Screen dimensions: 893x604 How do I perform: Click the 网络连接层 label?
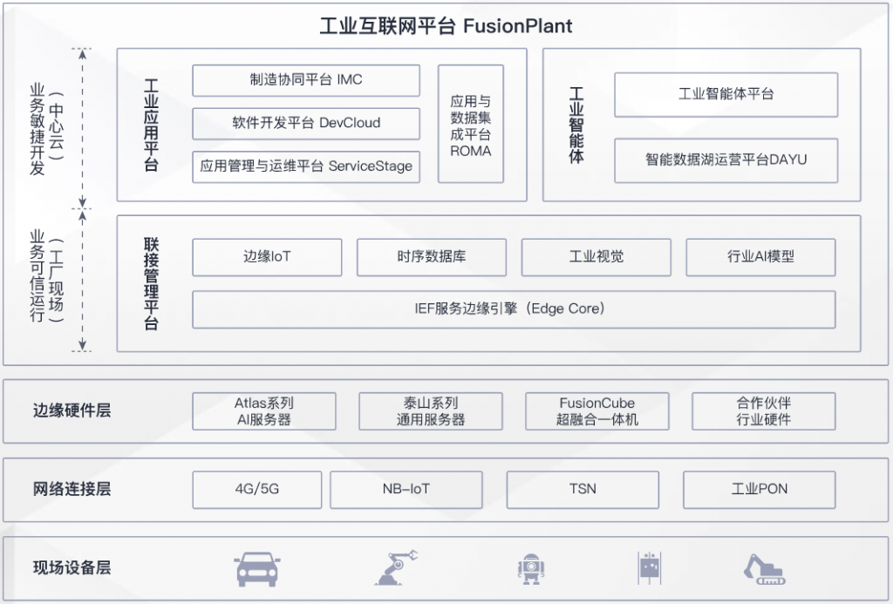click(72, 489)
